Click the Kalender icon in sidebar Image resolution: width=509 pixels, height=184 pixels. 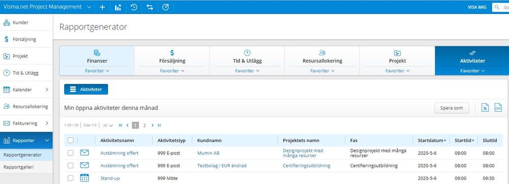(x=7, y=90)
